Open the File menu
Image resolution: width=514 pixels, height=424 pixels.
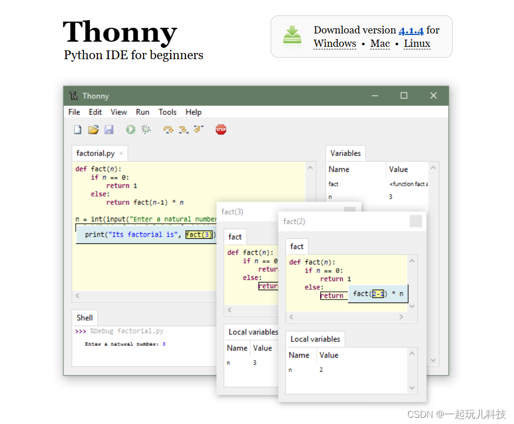(74, 112)
